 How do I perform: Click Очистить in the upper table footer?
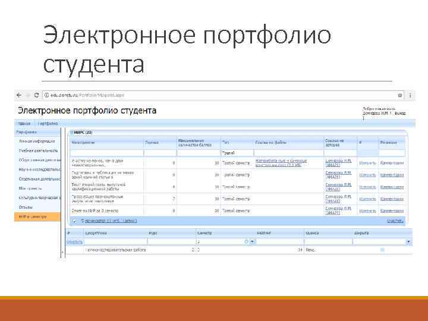pos(395,221)
